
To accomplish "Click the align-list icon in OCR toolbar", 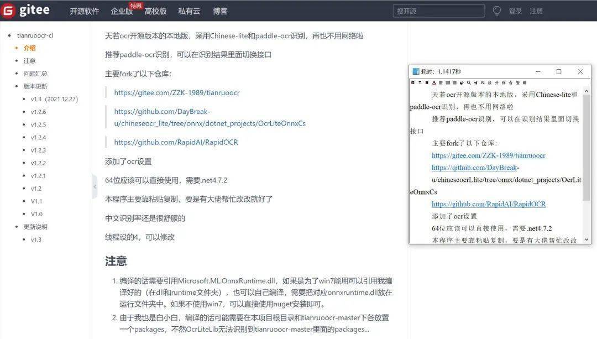I will [x=441, y=82].
